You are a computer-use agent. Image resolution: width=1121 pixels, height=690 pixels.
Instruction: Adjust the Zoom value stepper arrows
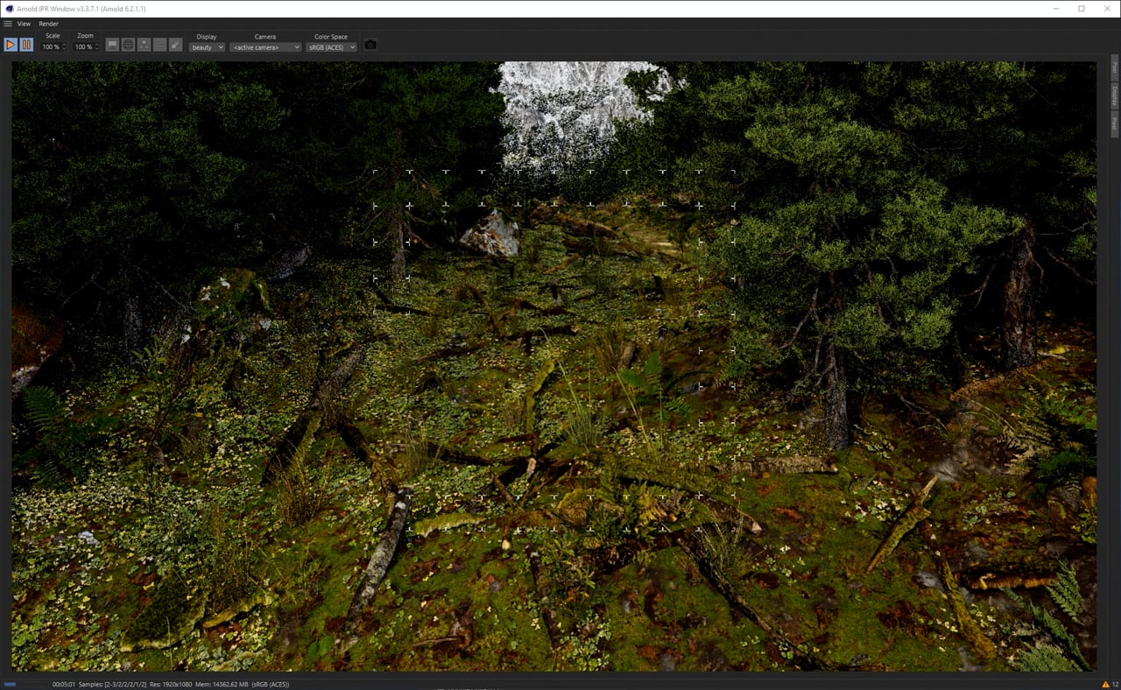pos(96,47)
